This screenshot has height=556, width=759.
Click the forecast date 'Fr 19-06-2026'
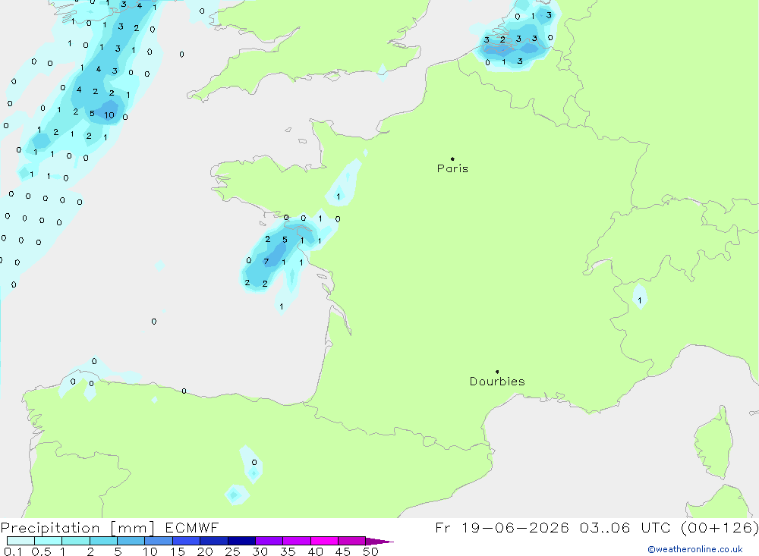[x=502, y=527]
